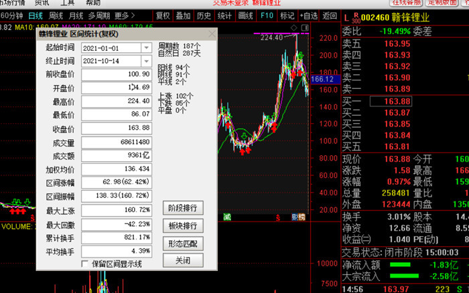The height and width of the screenshot is (293, 469).
Task: Click the 减 marker at chart bottom
Action: pyautogui.click(x=227, y=216)
